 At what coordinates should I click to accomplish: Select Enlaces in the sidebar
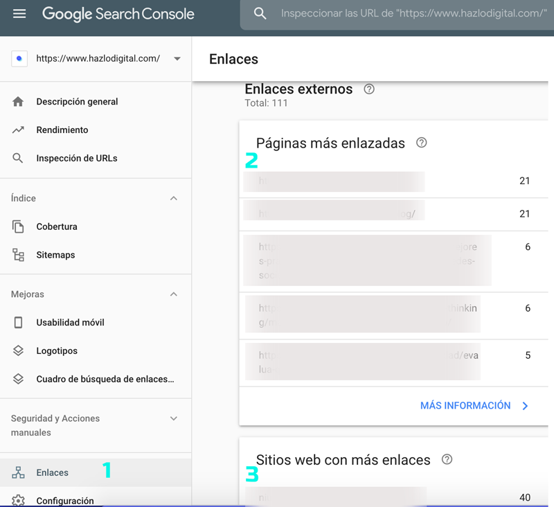53,472
